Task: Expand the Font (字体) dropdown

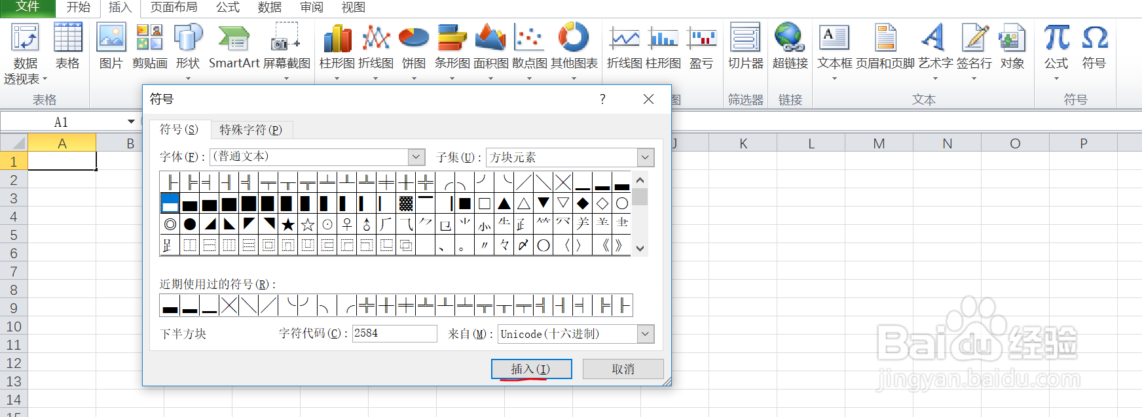Action: (416, 157)
